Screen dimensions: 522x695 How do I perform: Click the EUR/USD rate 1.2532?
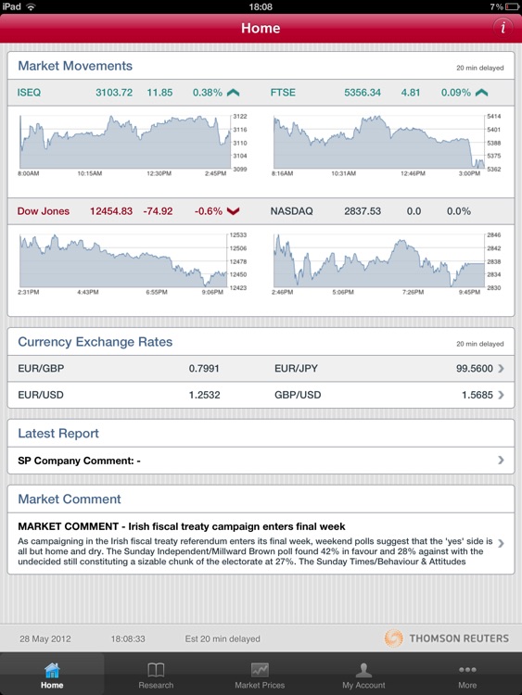(x=205, y=395)
